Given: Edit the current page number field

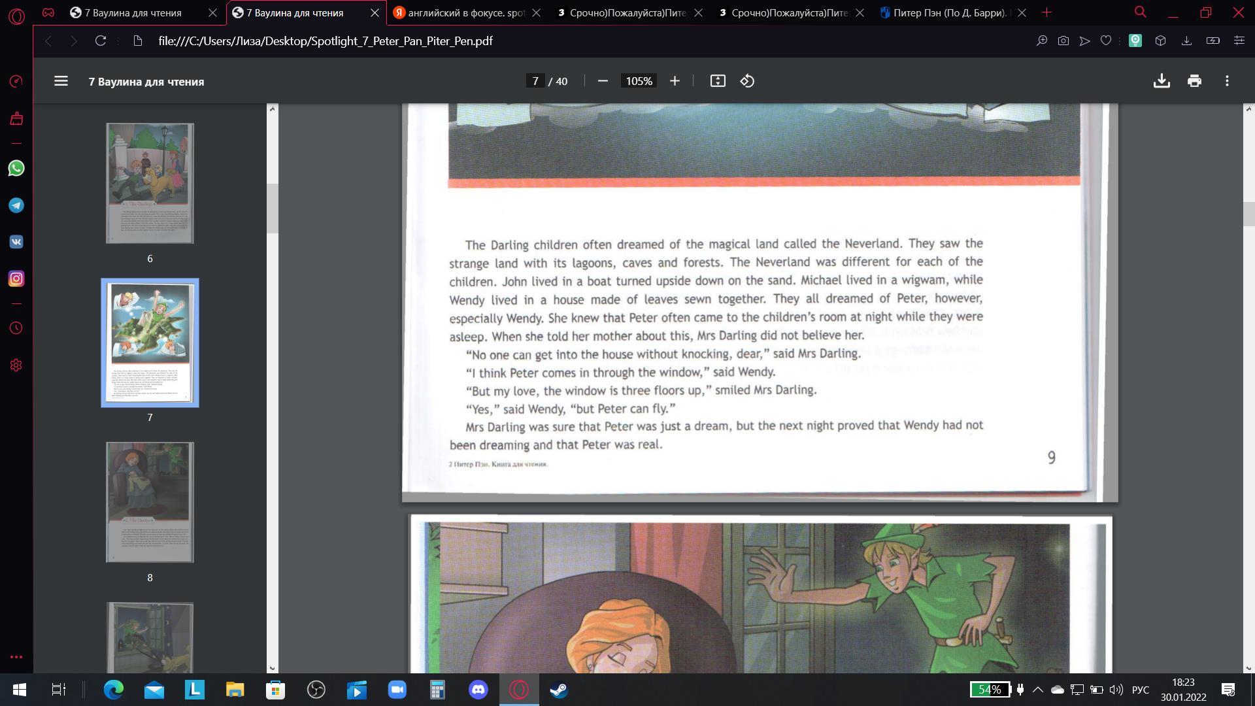Looking at the screenshot, I should (x=535, y=81).
